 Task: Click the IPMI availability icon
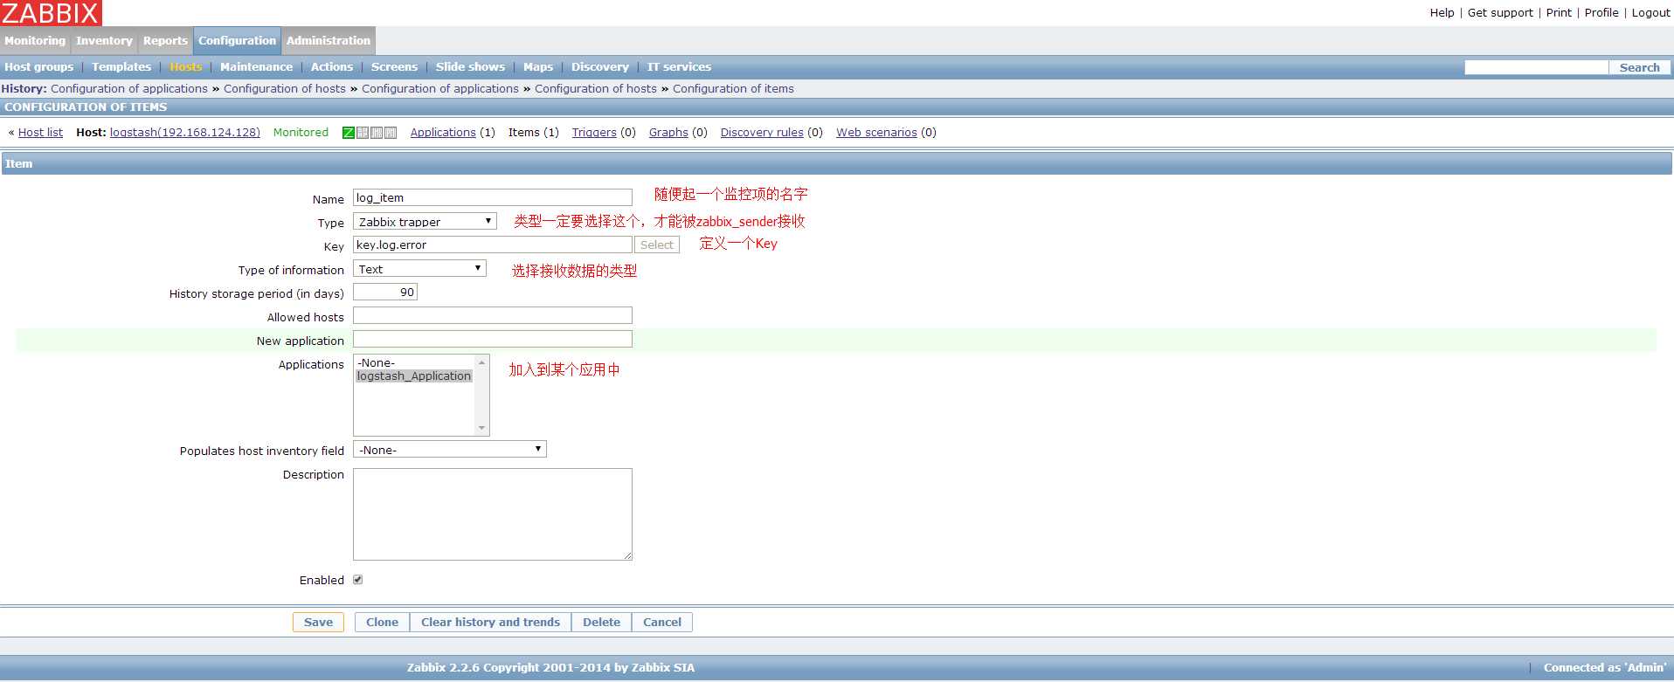click(391, 133)
